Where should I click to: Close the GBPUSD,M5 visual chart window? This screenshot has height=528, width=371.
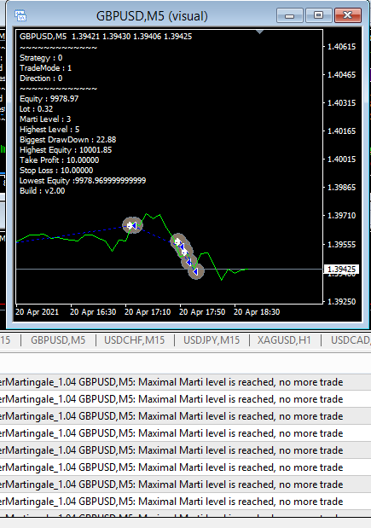[348, 15]
